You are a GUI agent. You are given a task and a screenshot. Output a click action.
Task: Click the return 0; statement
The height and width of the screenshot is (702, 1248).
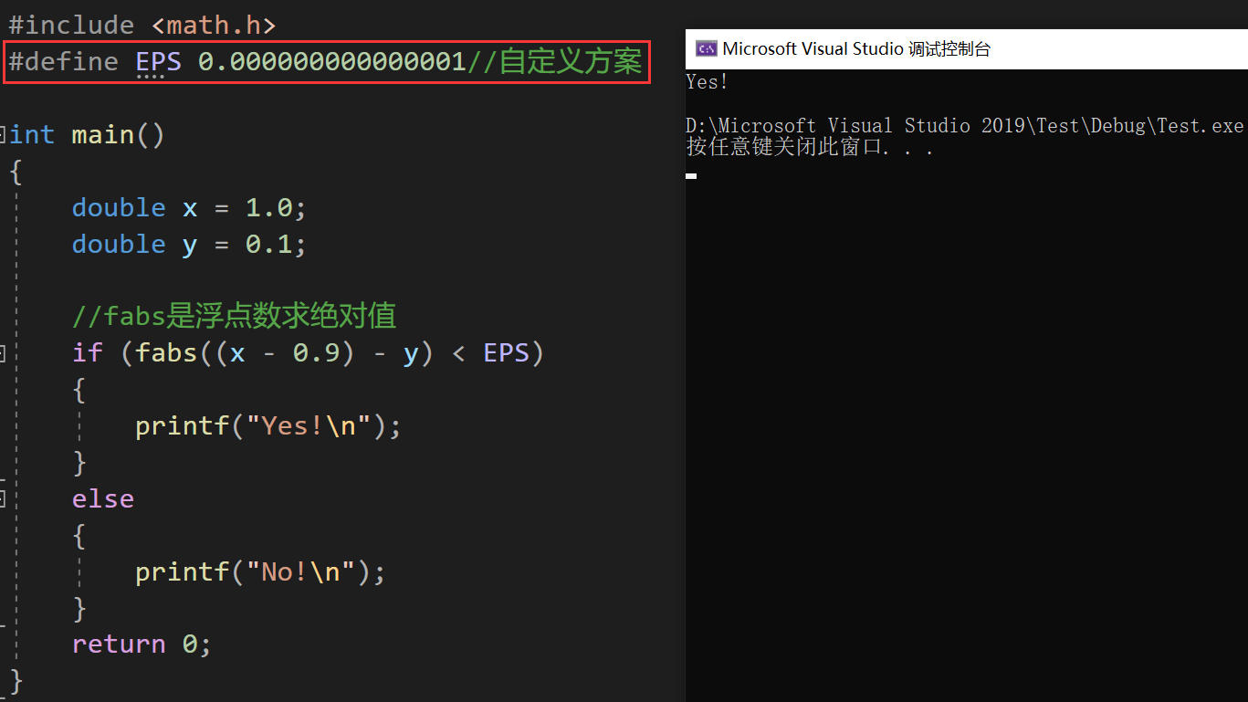[142, 644]
